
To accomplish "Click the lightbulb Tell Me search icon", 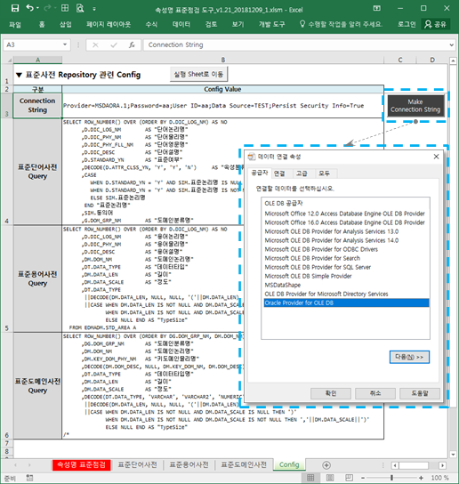I will pyautogui.click(x=302, y=24).
